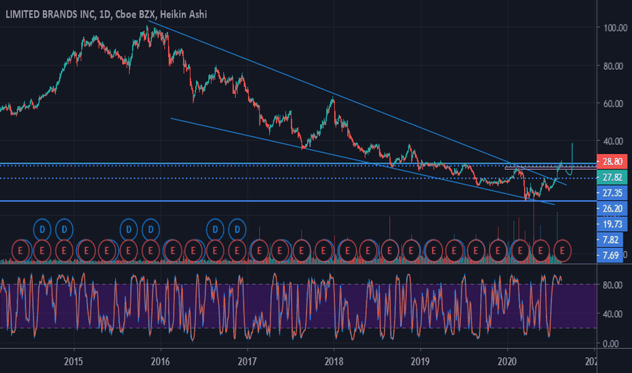Click the 80.00 oscillator axis value
Image resolution: width=632 pixels, height=373 pixels.
(x=612, y=285)
